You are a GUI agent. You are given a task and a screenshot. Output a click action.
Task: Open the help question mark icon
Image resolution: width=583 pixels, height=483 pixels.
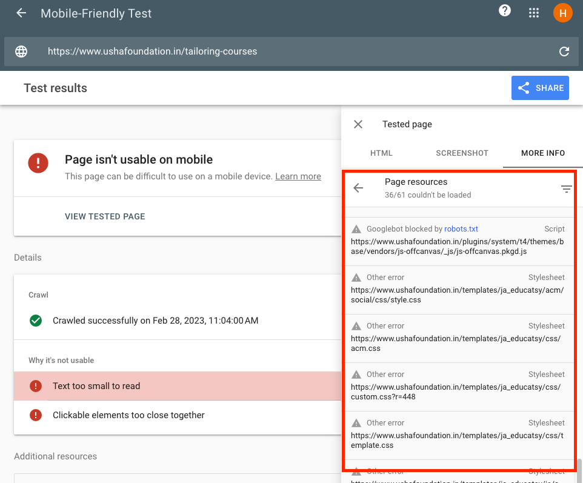tap(504, 11)
